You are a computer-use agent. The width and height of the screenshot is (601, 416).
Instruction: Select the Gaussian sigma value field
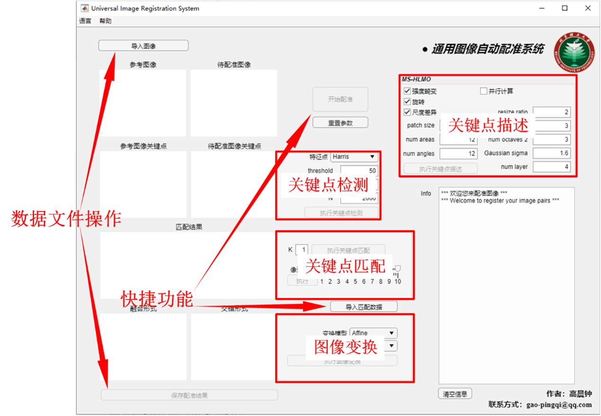coord(552,153)
